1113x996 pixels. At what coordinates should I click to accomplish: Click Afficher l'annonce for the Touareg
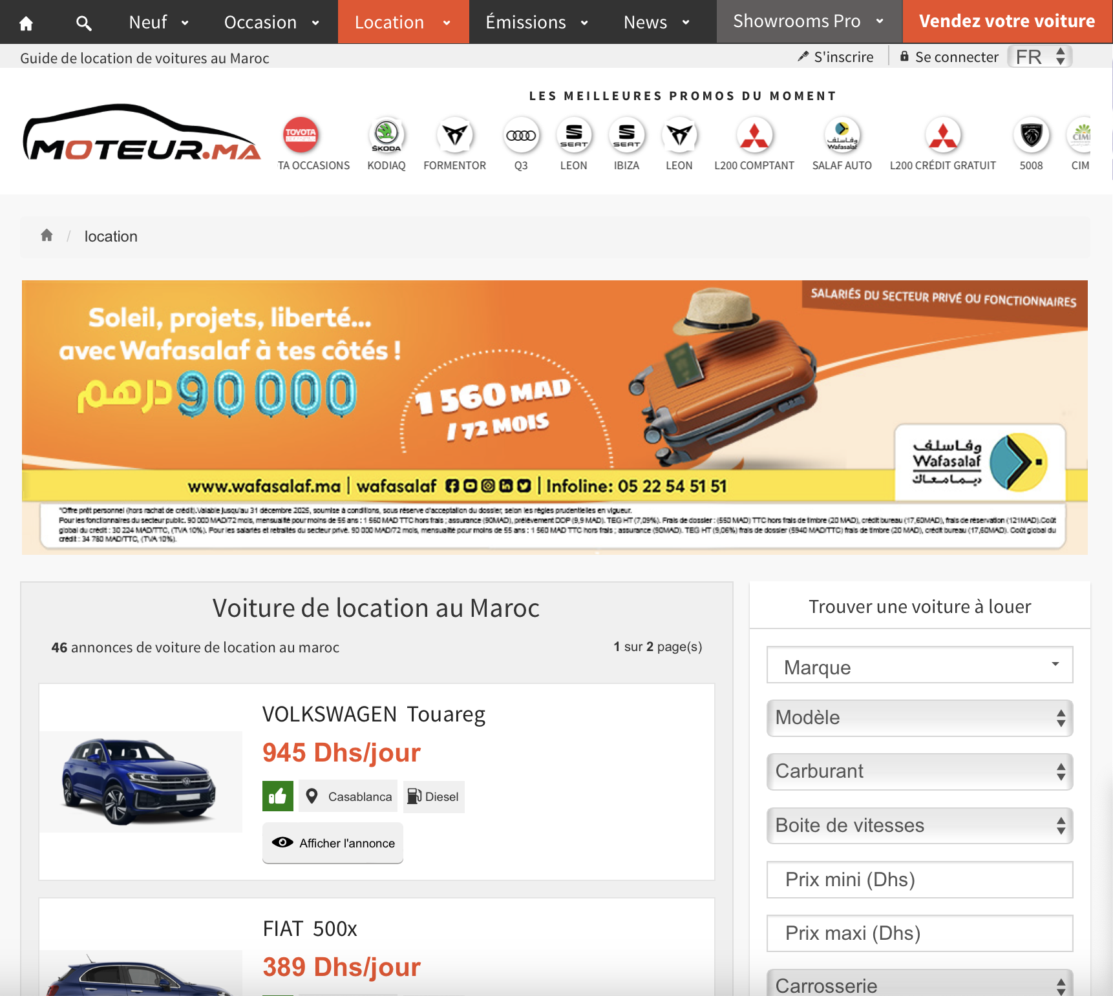click(333, 843)
